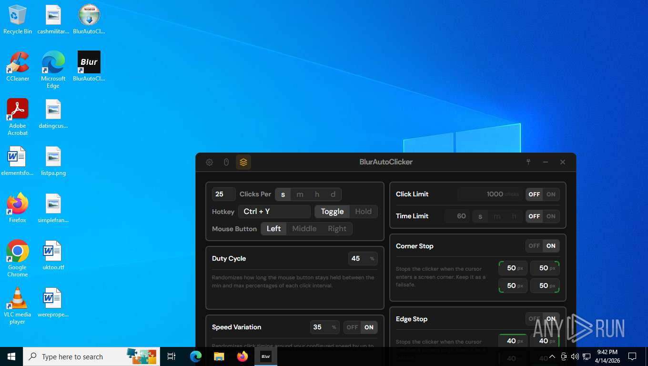Turn Speed Variation OFF
The image size is (648, 366).
point(352,327)
